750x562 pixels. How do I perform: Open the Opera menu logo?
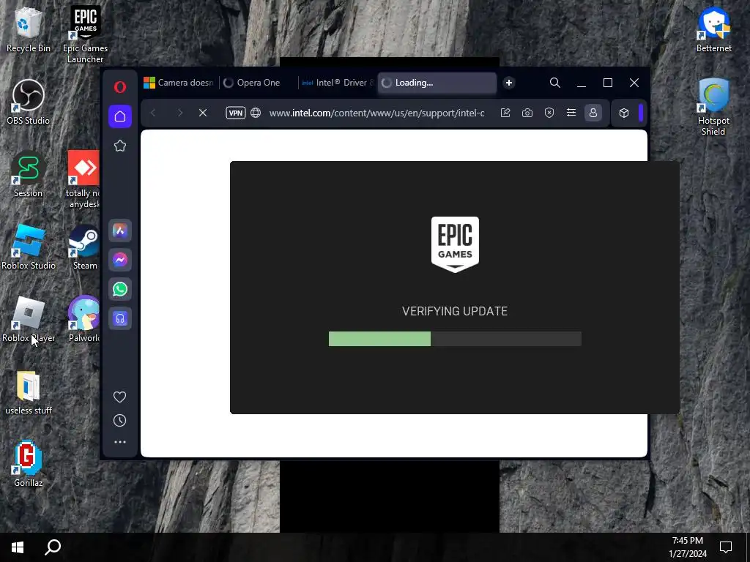point(120,87)
